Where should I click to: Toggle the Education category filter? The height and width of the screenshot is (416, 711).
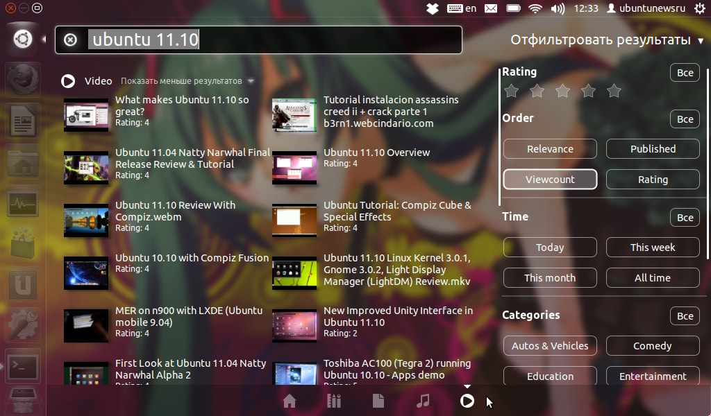point(550,376)
